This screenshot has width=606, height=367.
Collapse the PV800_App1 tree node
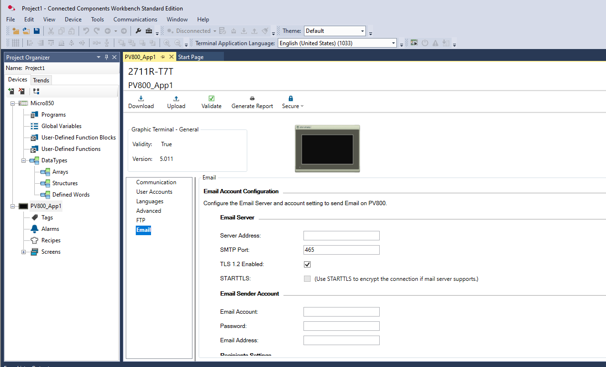click(x=12, y=206)
